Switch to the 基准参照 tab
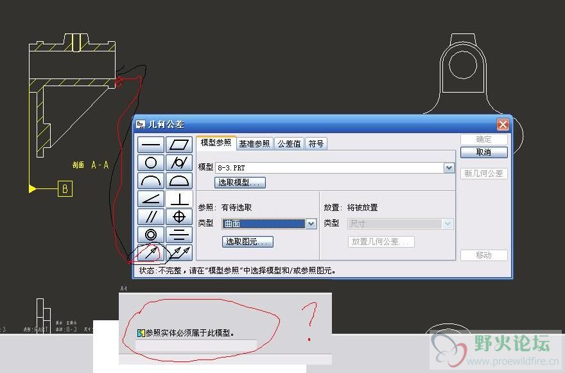Viewport: 565px width, 373px height. click(x=254, y=143)
